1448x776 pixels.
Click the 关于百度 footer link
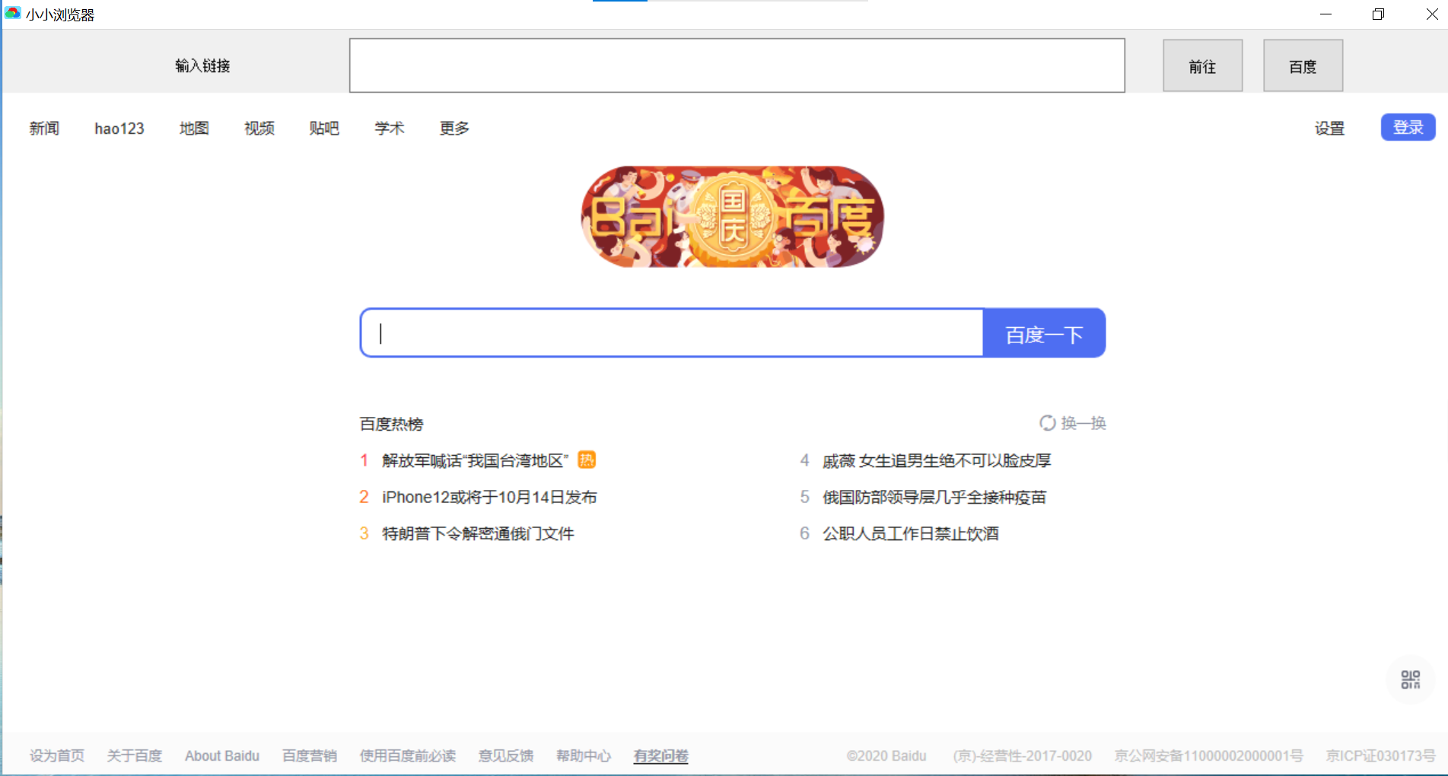[135, 755]
